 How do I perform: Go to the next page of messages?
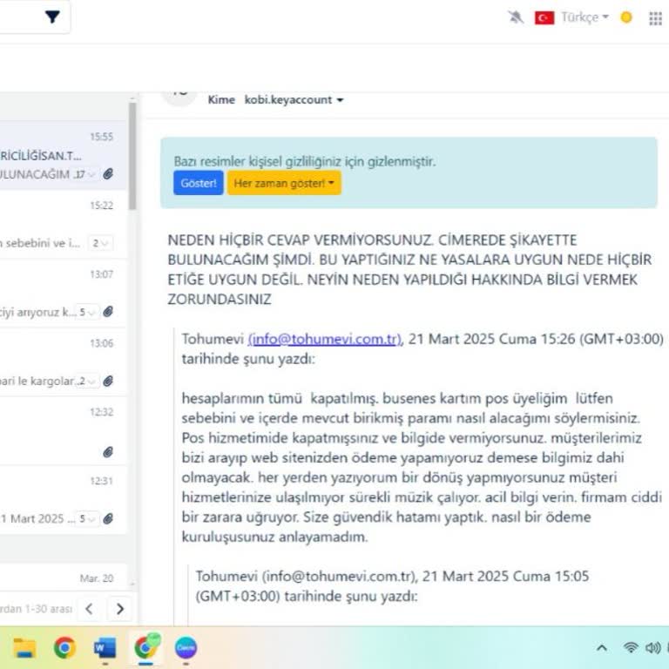coord(120,609)
